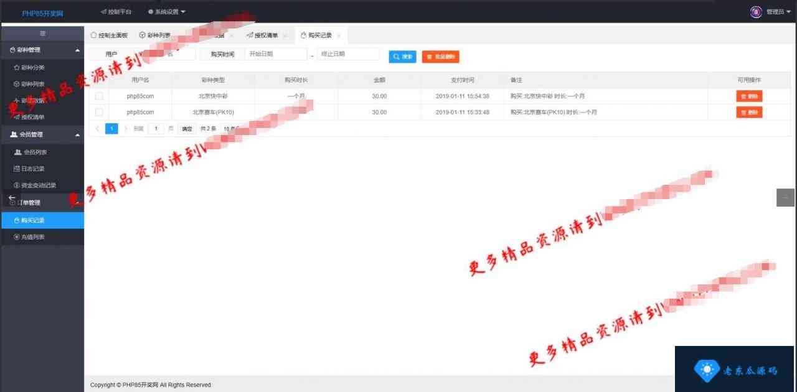Click the 购买时长 column header

pos(296,80)
